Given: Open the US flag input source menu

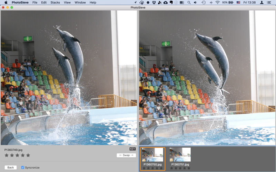Looking at the screenshot, I should (238, 2).
